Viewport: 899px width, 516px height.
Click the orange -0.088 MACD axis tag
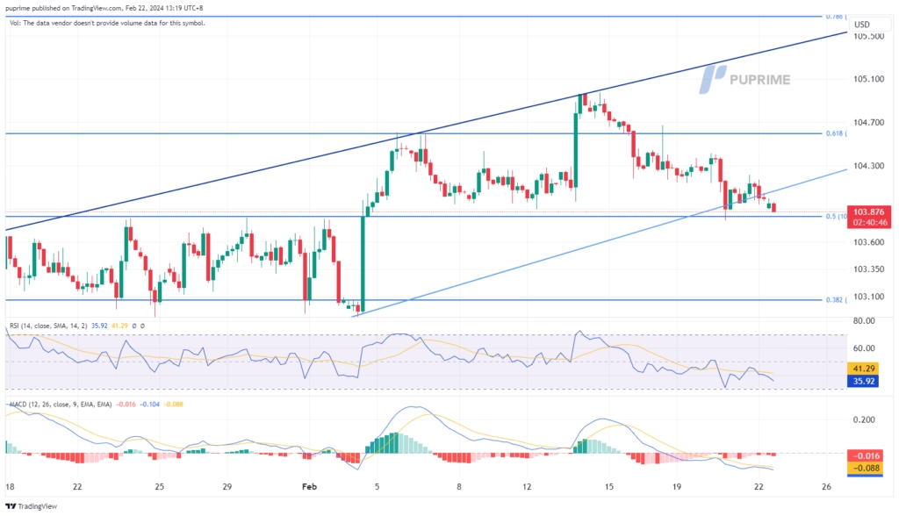point(866,468)
